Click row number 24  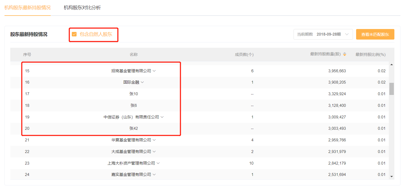27,175
